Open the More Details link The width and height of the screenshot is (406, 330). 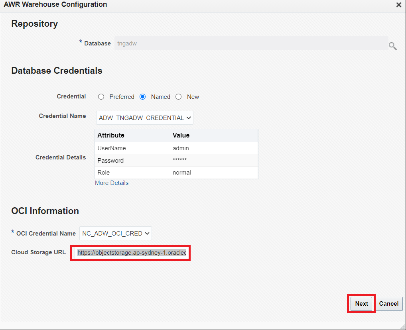point(112,183)
